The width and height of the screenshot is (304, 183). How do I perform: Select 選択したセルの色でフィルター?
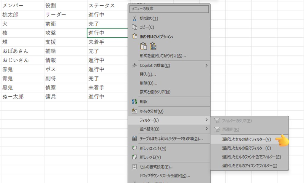point(246,148)
